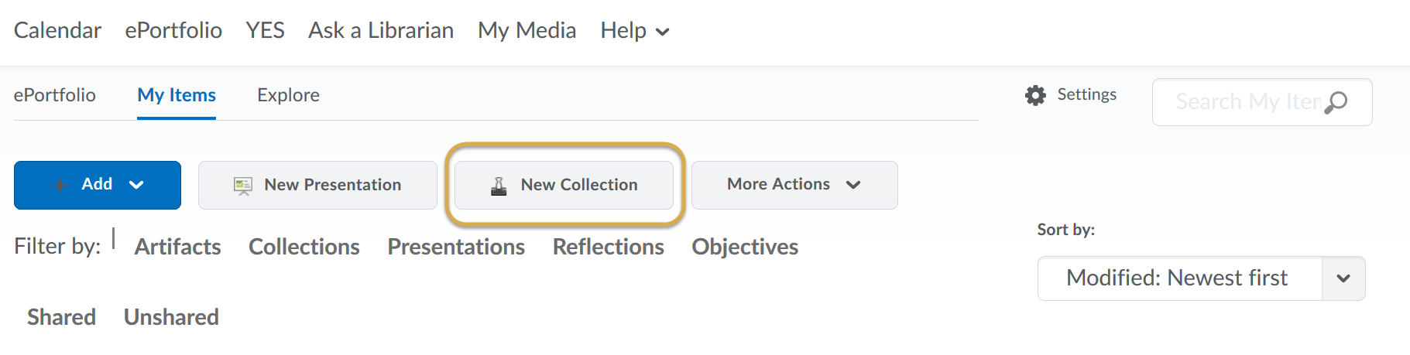Expand the Add button dropdown arrow

tap(136, 185)
